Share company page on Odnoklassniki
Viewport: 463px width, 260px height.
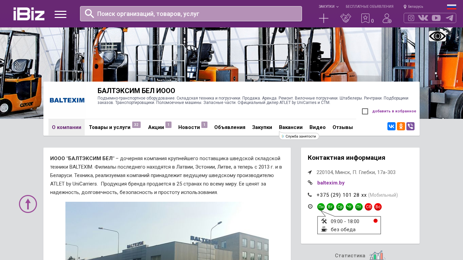click(x=401, y=126)
